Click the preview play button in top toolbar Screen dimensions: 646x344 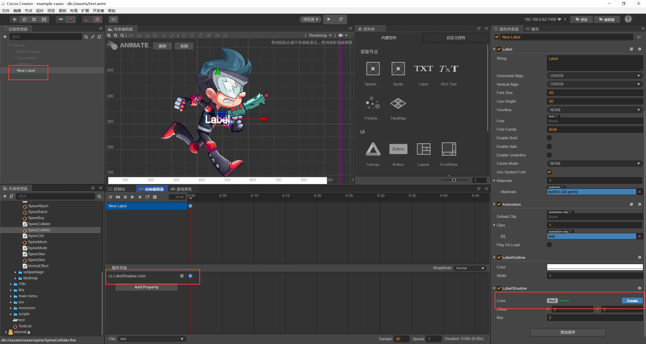tap(329, 19)
